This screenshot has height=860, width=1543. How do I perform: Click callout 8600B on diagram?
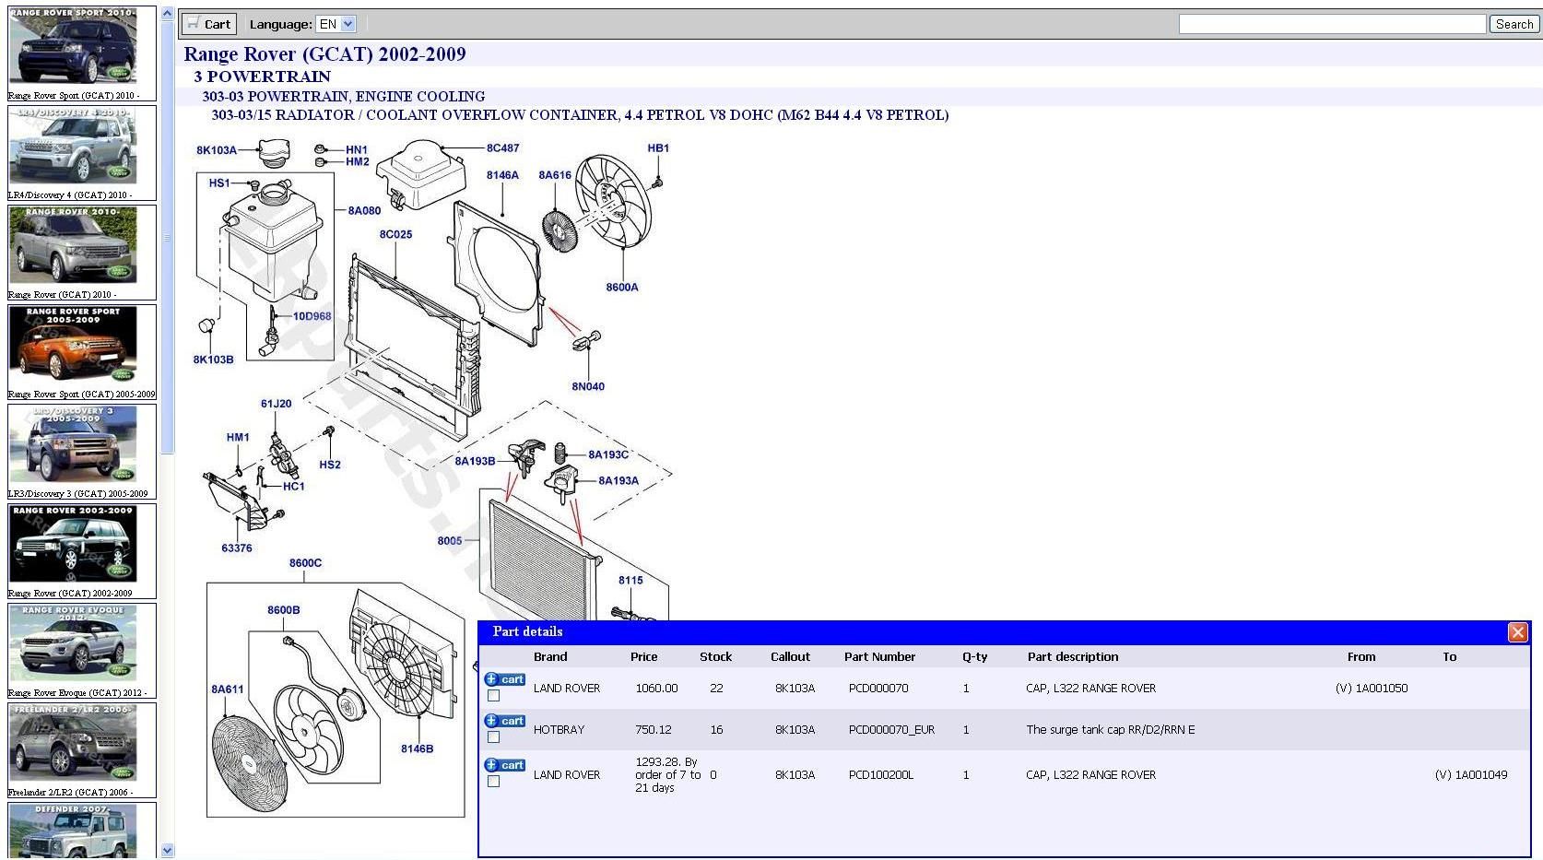click(x=283, y=610)
